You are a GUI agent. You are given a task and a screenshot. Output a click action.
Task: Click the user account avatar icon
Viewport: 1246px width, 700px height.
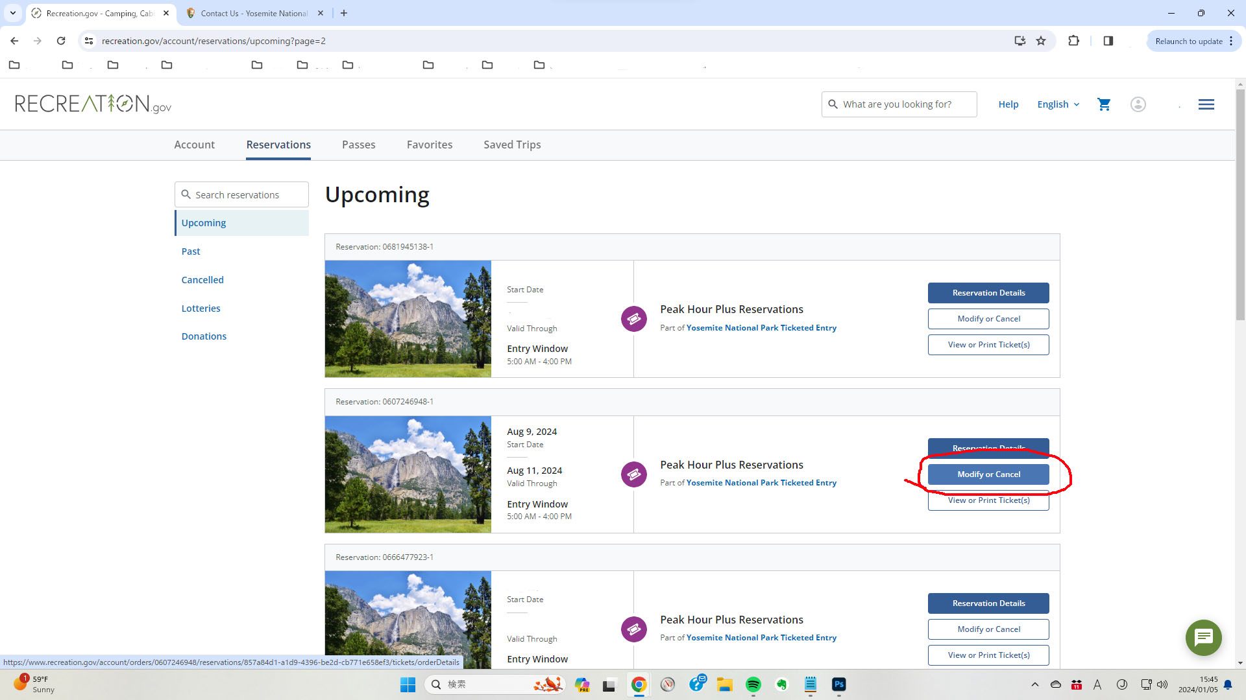1138,104
